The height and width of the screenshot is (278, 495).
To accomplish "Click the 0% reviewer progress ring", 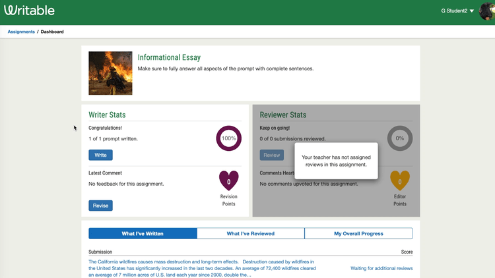I will click(400, 138).
